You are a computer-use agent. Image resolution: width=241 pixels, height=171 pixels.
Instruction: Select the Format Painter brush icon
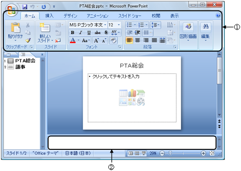28,40
